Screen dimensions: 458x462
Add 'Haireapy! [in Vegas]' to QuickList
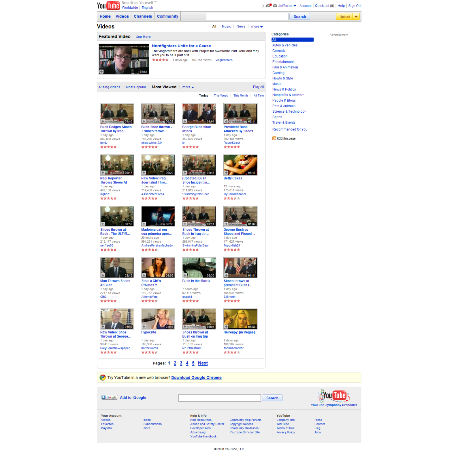click(x=226, y=327)
